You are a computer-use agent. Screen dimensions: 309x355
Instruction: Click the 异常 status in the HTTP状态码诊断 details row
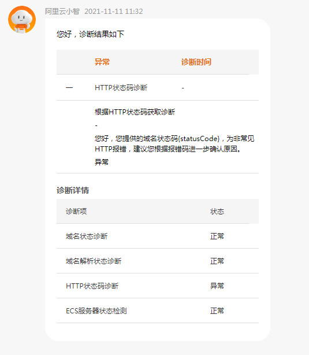tap(217, 286)
